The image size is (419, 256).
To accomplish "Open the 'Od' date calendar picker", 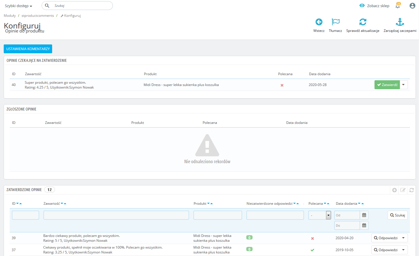I will pos(364,215).
